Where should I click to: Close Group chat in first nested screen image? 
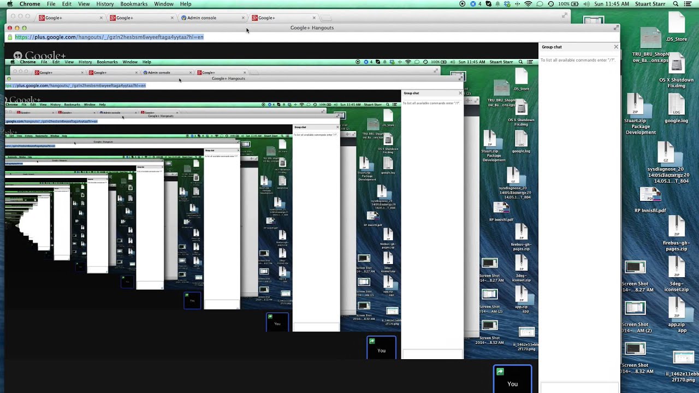pyautogui.click(x=460, y=93)
